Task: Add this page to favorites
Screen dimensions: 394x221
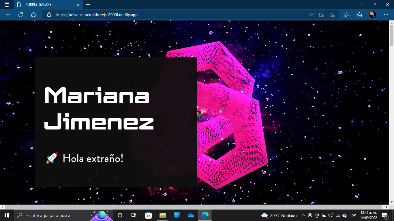Action: click(x=332, y=15)
